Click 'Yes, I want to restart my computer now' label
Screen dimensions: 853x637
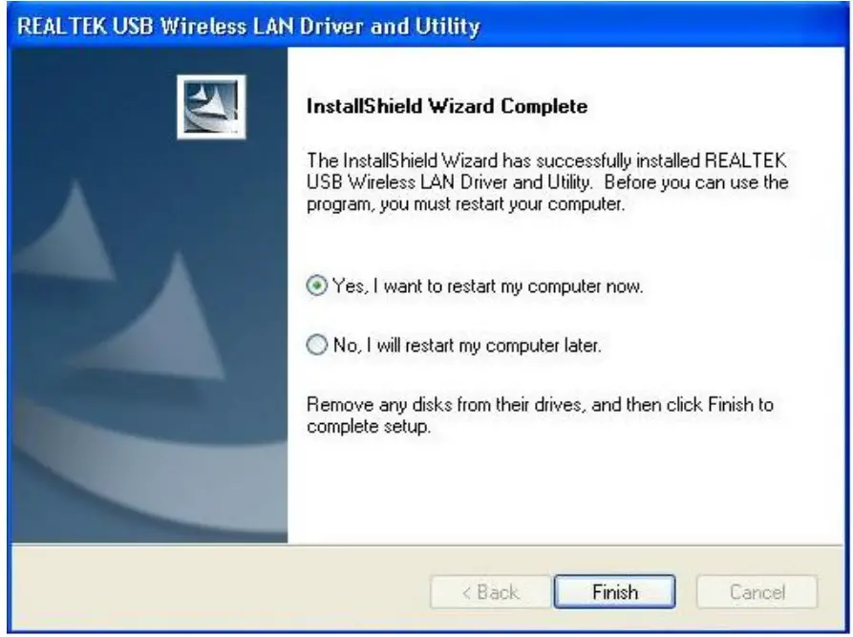tap(487, 287)
